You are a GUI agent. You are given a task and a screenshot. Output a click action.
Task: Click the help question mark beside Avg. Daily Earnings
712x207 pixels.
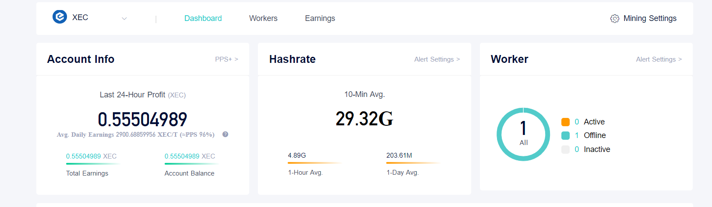coord(225,135)
